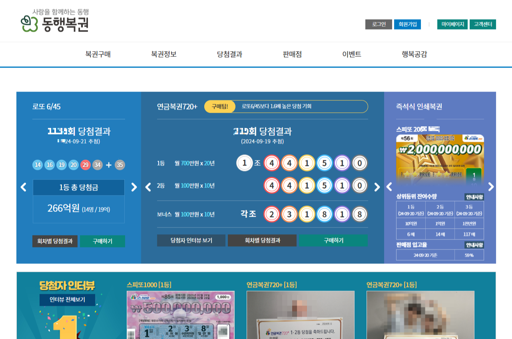Click the 즉석식 인쇄복권 heading
The height and width of the screenshot is (339, 512).
419,107
